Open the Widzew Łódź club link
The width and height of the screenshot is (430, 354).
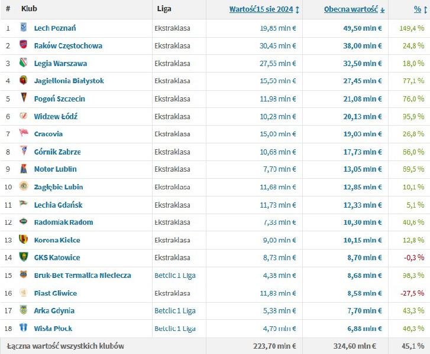click(x=56, y=116)
